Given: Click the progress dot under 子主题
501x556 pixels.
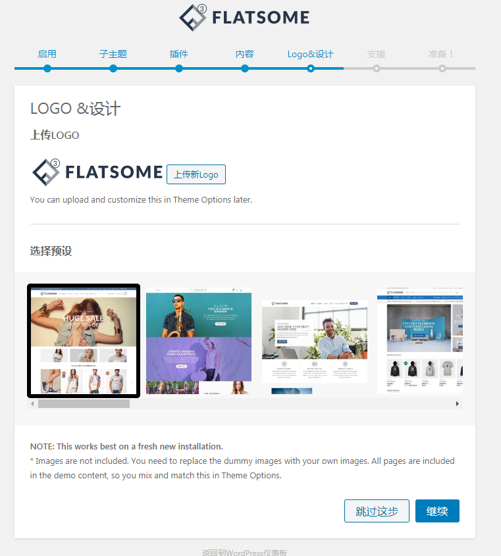Looking at the screenshot, I should pos(113,68).
